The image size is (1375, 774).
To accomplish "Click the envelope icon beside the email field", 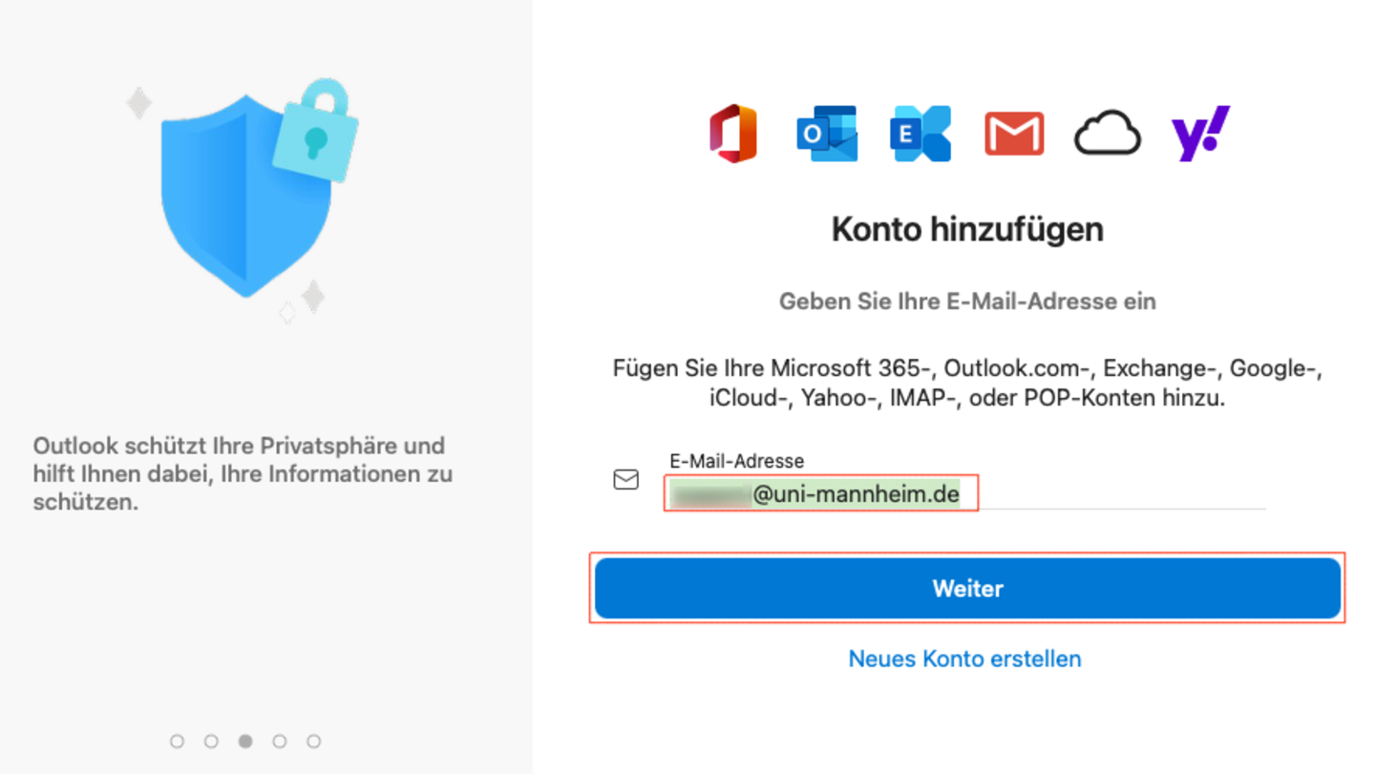I will 626,479.
